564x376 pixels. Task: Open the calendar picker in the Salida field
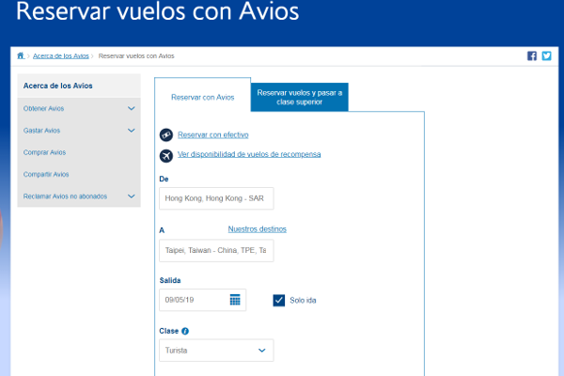point(235,299)
